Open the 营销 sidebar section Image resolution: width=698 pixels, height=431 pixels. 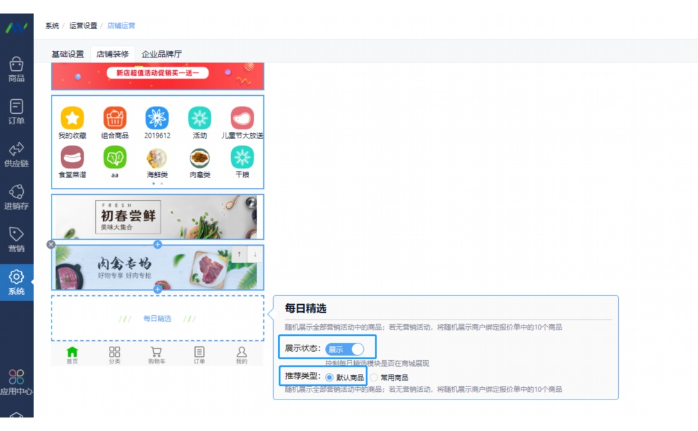[x=17, y=240]
